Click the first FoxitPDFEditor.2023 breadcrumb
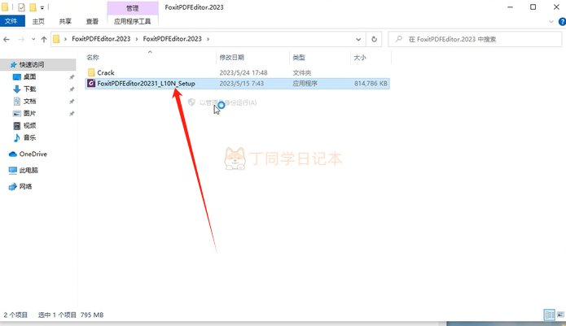Screen dimensions: 566x326 [101, 39]
